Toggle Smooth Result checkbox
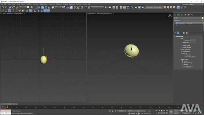204x115 pixels. pyautogui.click(x=182, y=51)
